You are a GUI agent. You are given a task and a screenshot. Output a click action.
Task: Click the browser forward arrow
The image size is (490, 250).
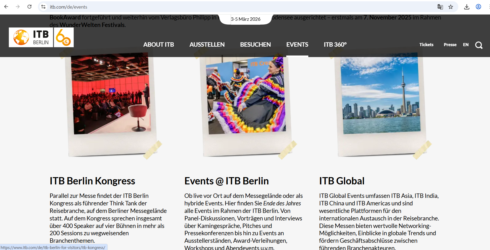pyautogui.click(x=18, y=7)
